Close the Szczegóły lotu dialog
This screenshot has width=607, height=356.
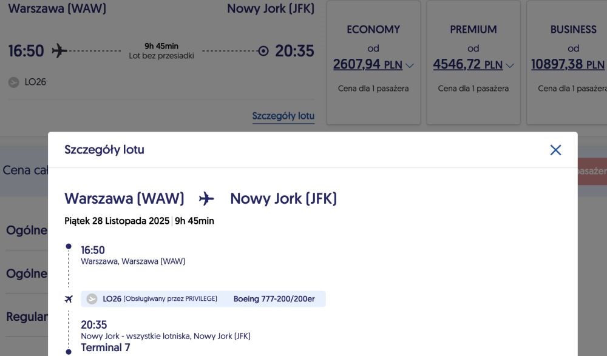(x=555, y=150)
